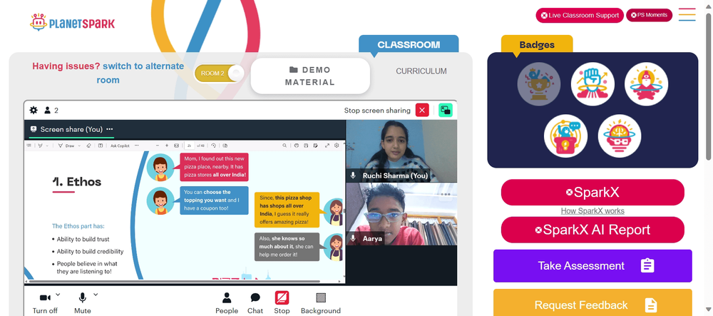Open the Background effects option
The width and height of the screenshot is (713, 316).
click(x=321, y=303)
